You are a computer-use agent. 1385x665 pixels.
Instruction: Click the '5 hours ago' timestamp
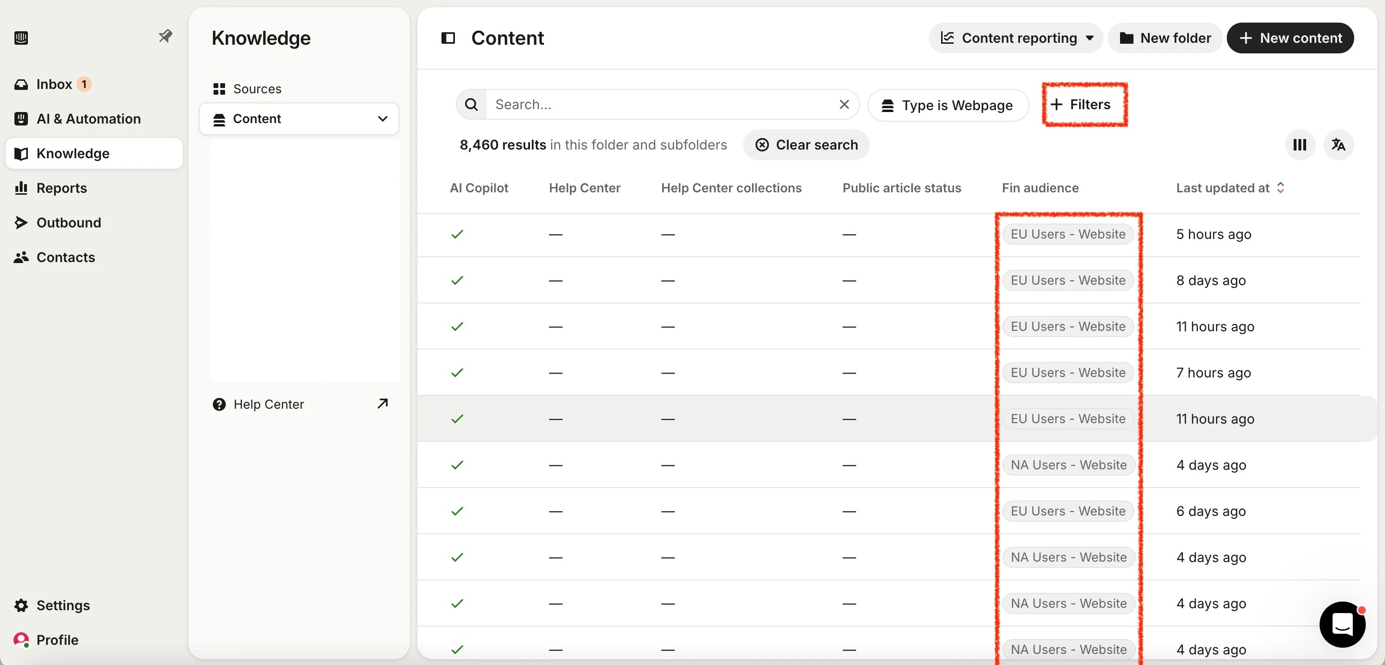pyautogui.click(x=1213, y=235)
